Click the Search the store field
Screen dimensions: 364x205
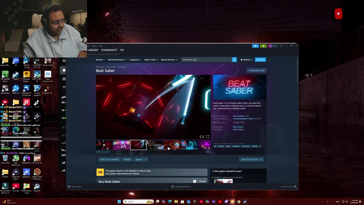(x=207, y=60)
